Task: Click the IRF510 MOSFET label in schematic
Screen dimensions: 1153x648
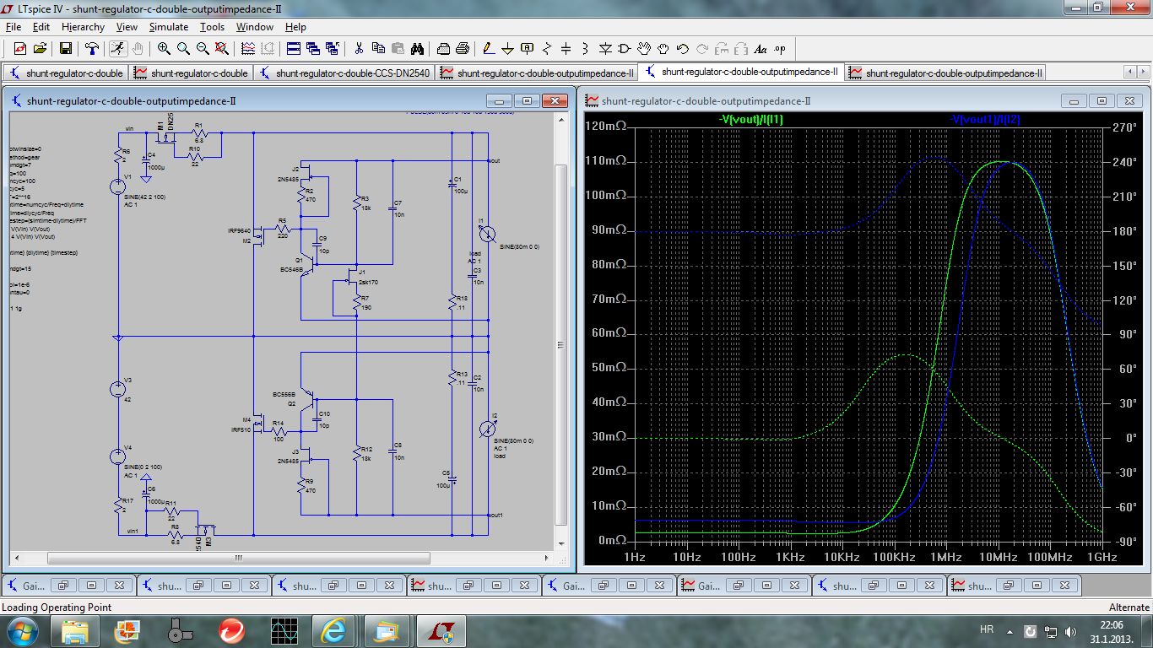Action: pyautogui.click(x=241, y=429)
